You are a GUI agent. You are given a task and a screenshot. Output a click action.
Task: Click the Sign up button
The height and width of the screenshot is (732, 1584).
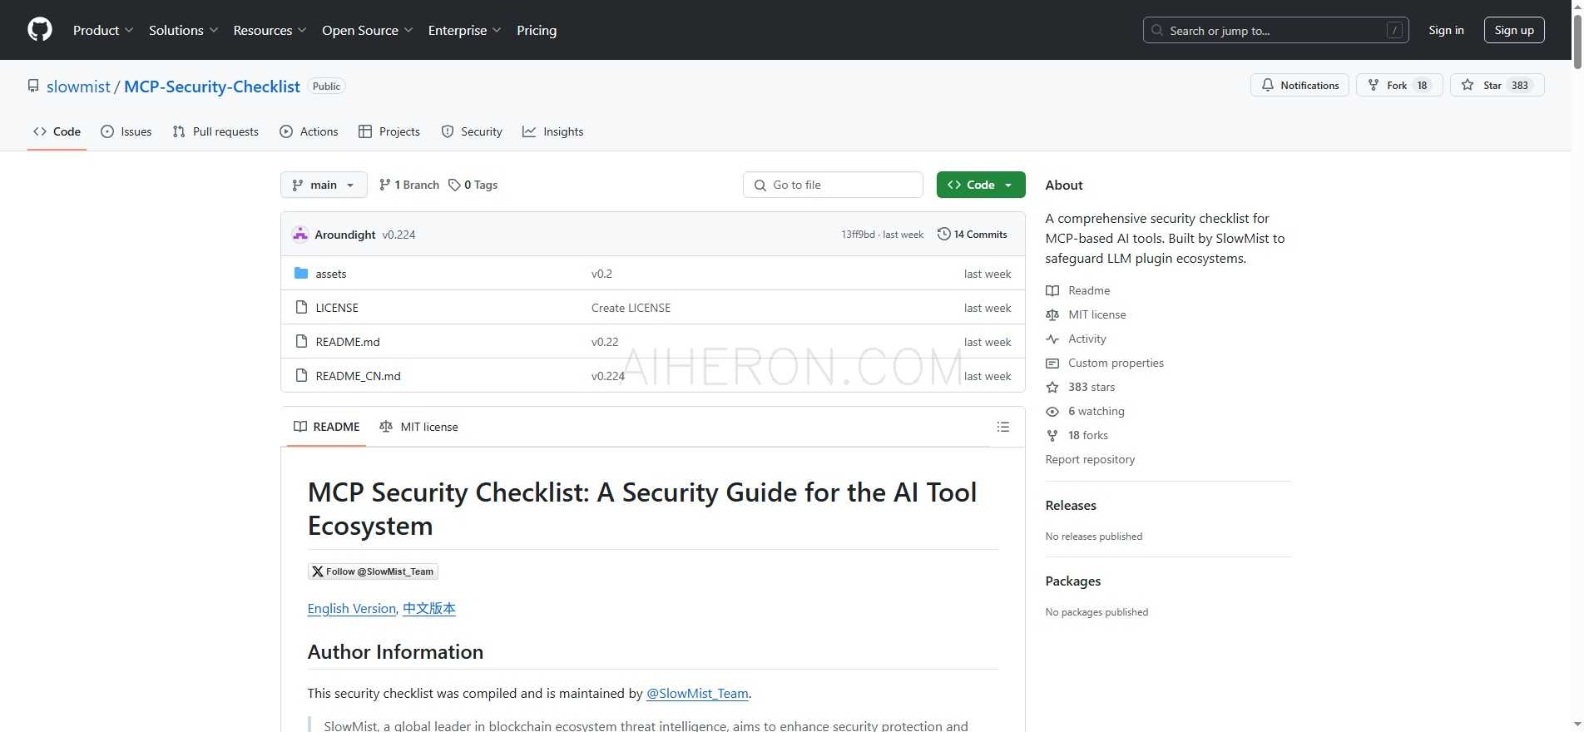point(1514,30)
